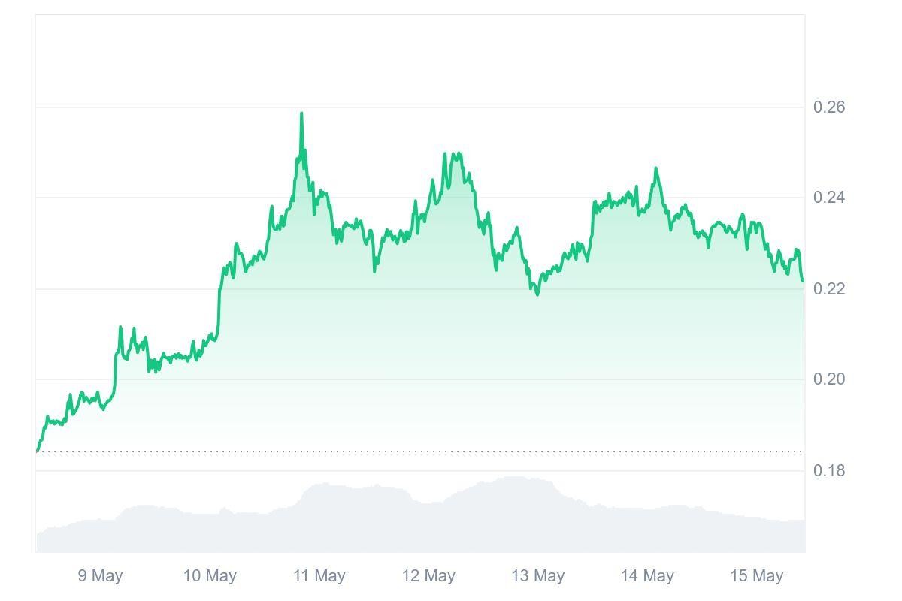Select the 0.24 price axis label
The width and height of the screenshot is (902, 601).
[829, 198]
